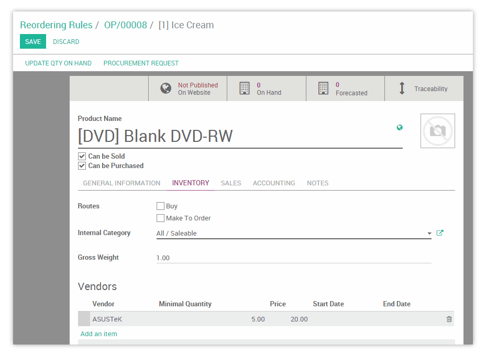The width and height of the screenshot is (486, 355).
Task: Disable the Can be Purchased option
Action: (x=82, y=165)
